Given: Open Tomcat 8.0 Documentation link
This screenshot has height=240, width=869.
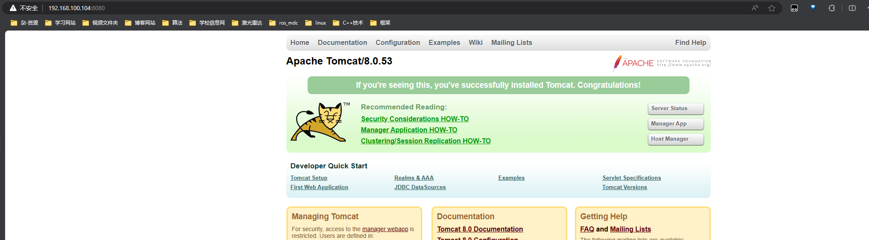Looking at the screenshot, I should point(480,229).
